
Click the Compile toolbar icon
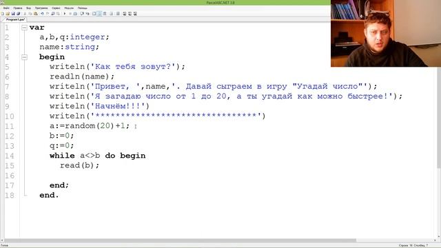[x=75, y=14]
